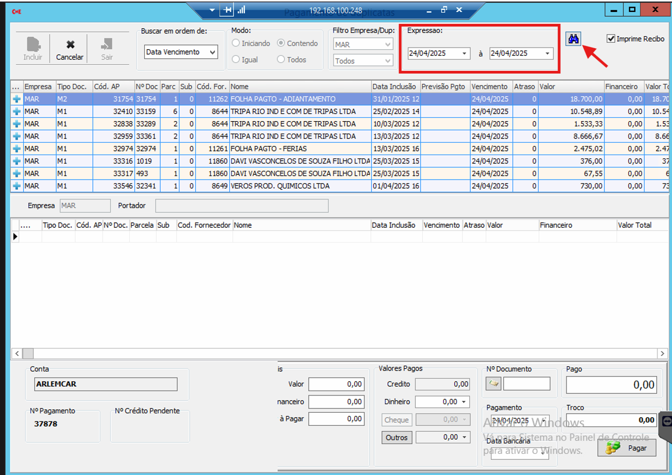Expand the VEROS PROD. QUIMICOS row plus icon
The image size is (672, 475).
coord(17,186)
